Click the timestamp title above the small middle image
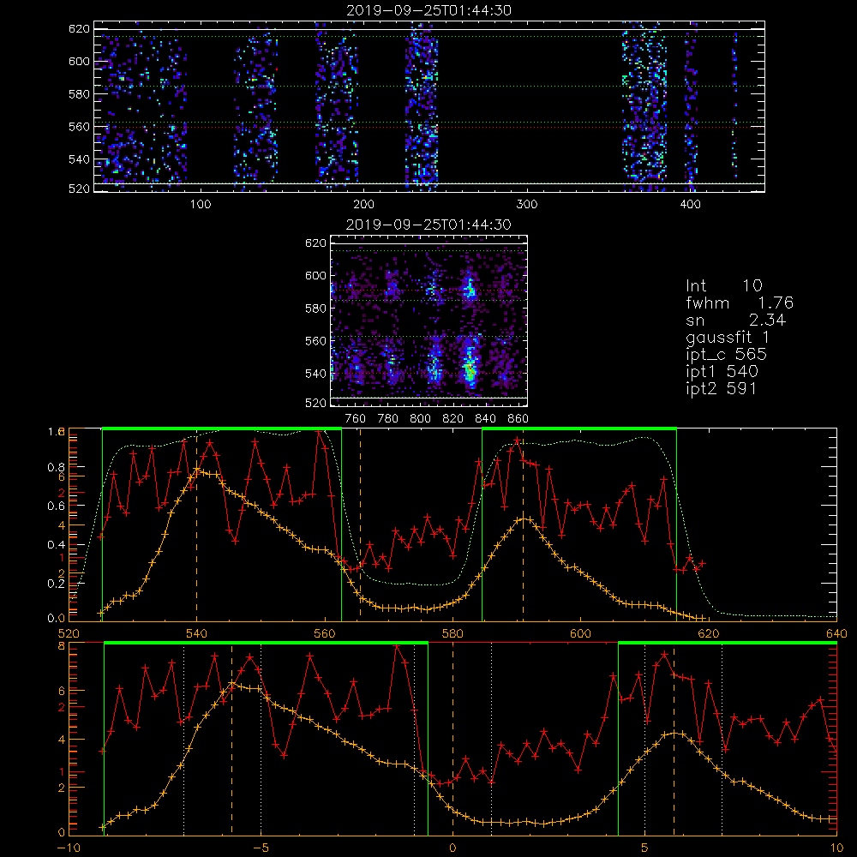Screen dimensions: 857x857 click(x=428, y=225)
